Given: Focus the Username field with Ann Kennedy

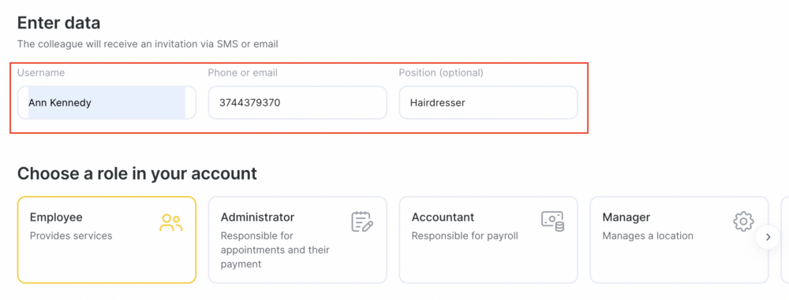Looking at the screenshot, I should pos(107,102).
